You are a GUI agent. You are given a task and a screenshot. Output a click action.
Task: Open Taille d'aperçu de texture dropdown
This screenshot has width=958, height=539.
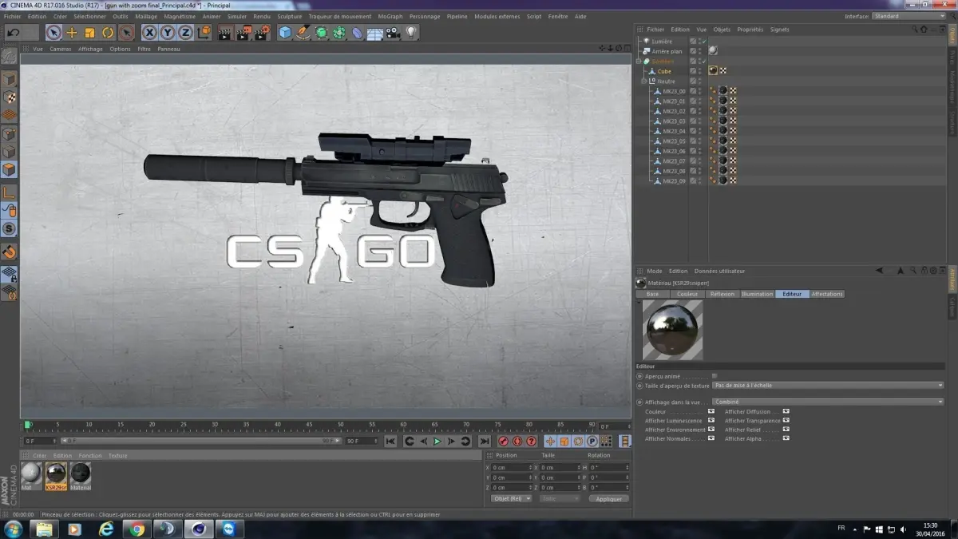point(829,386)
